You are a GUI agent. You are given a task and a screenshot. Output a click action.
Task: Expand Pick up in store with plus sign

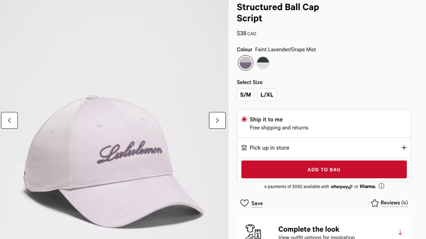coord(404,148)
